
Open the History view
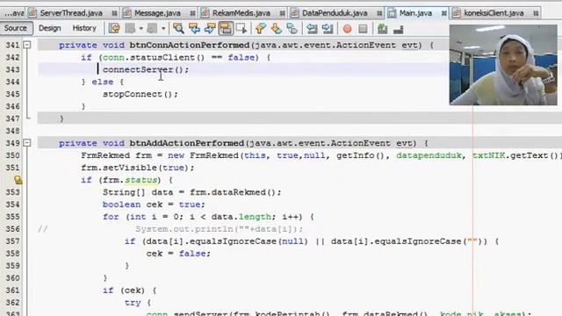click(x=84, y=28)
